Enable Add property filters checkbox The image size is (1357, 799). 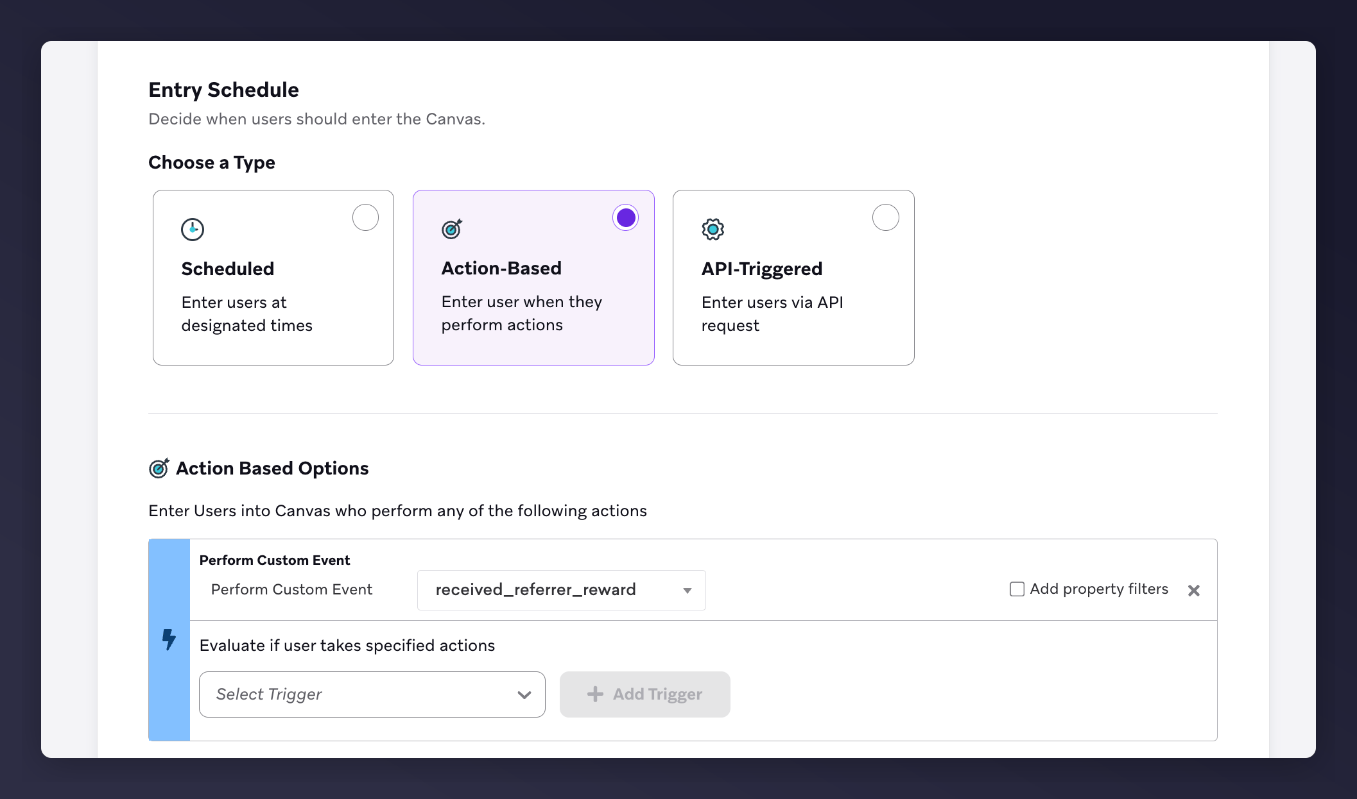(x=1017, y=589)
